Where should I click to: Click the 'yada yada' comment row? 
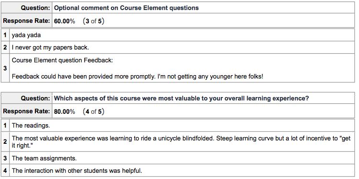[182, 35]
